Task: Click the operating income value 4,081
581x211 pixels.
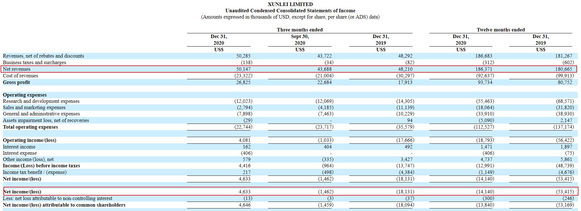Action: click(x=245, y=140)
